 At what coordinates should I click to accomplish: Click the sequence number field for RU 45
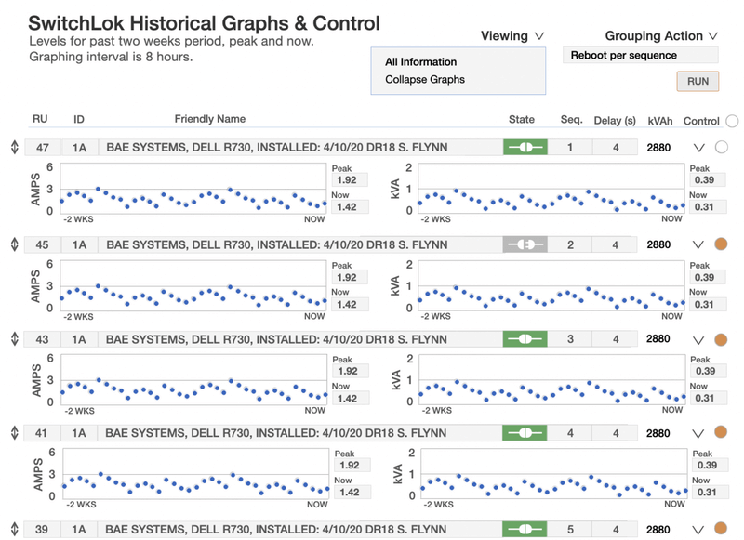(x=571, y=244)
